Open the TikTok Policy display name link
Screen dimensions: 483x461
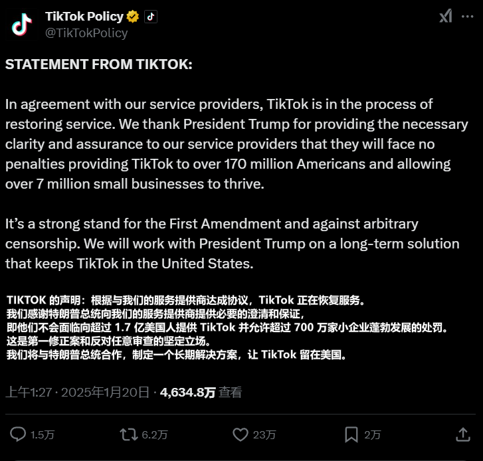(x=84, y=17)
